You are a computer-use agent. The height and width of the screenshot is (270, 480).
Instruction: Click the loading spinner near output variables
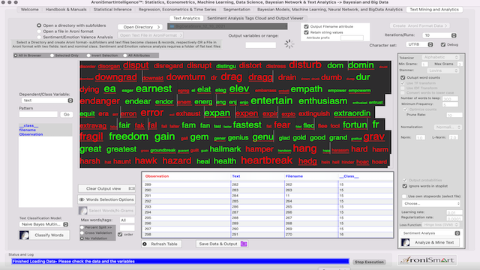[x=289, y=44]
